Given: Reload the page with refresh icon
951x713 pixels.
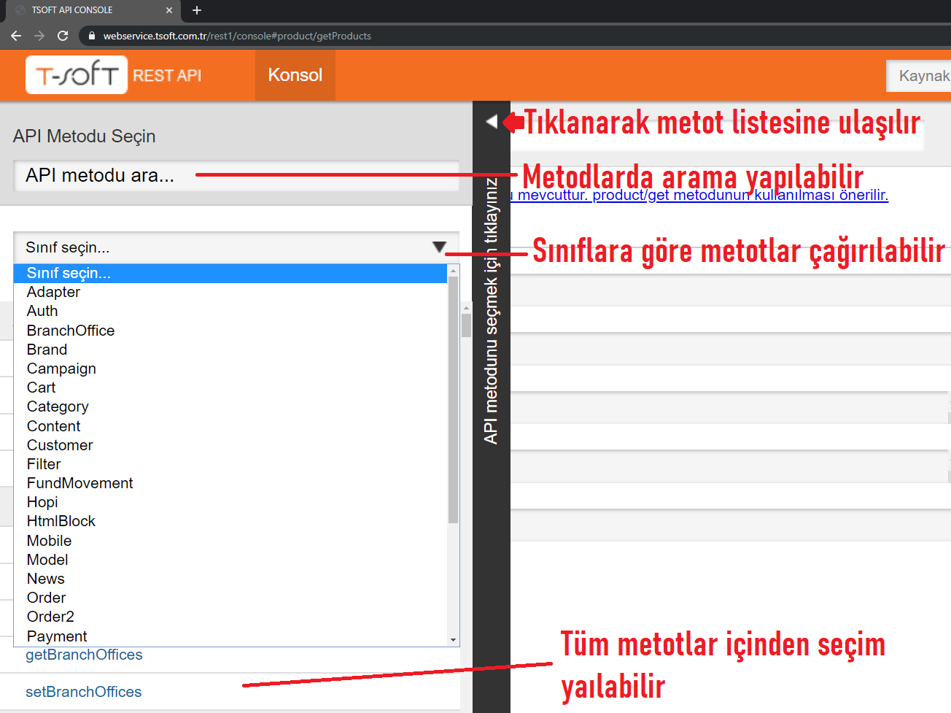Looking at the screenshot, I should (63, 36).
